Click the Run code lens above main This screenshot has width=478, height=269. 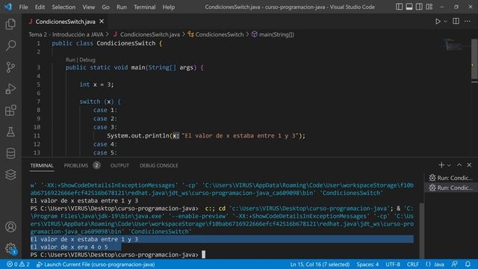click(70, 60)
